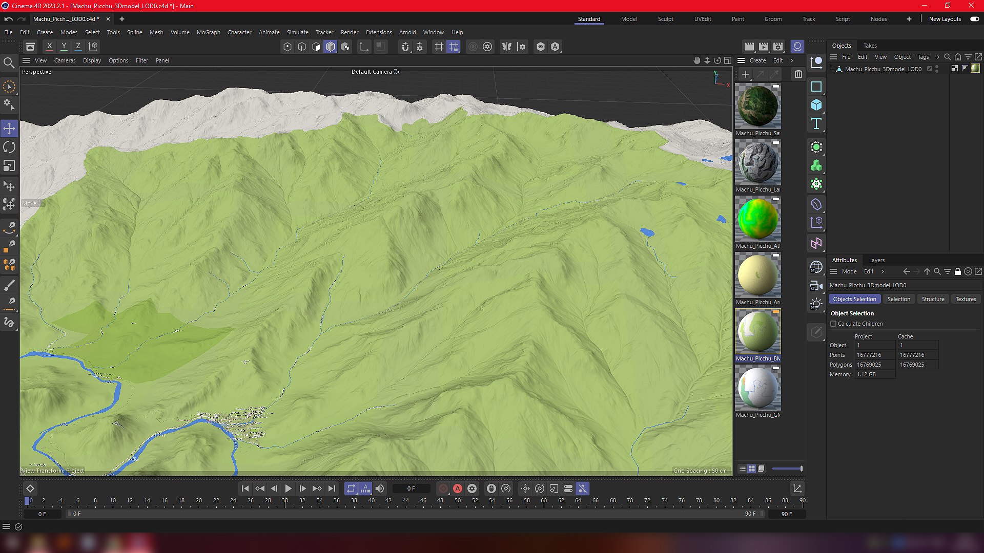This screenshot has width=984, height=553.
Task: Select bright green Machu_Picchu_Atl material
Action: point(757,219)
